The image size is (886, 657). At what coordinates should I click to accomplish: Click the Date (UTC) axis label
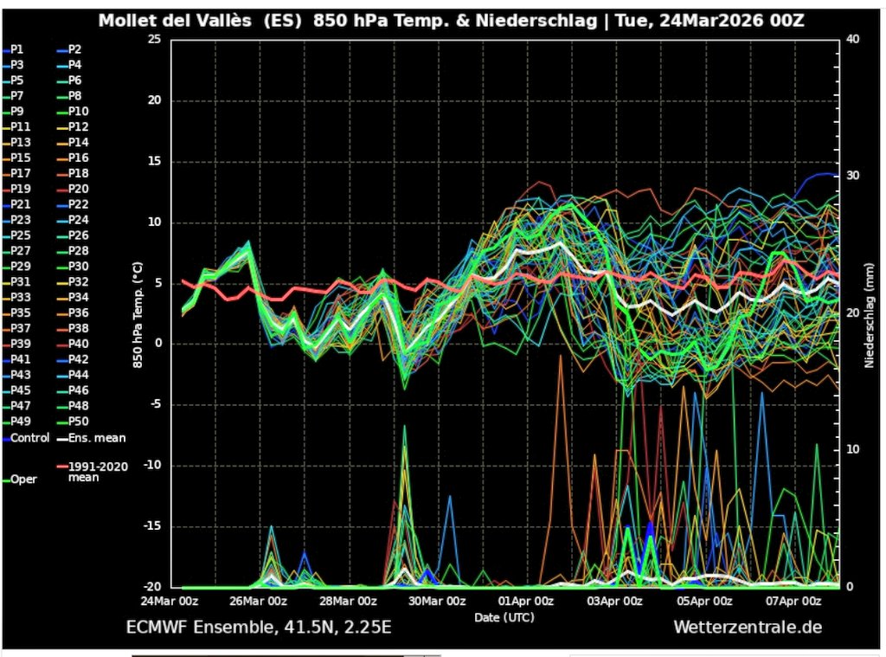tap(504, 617)
